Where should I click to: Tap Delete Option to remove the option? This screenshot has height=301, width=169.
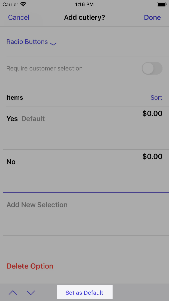coord(30,266)
